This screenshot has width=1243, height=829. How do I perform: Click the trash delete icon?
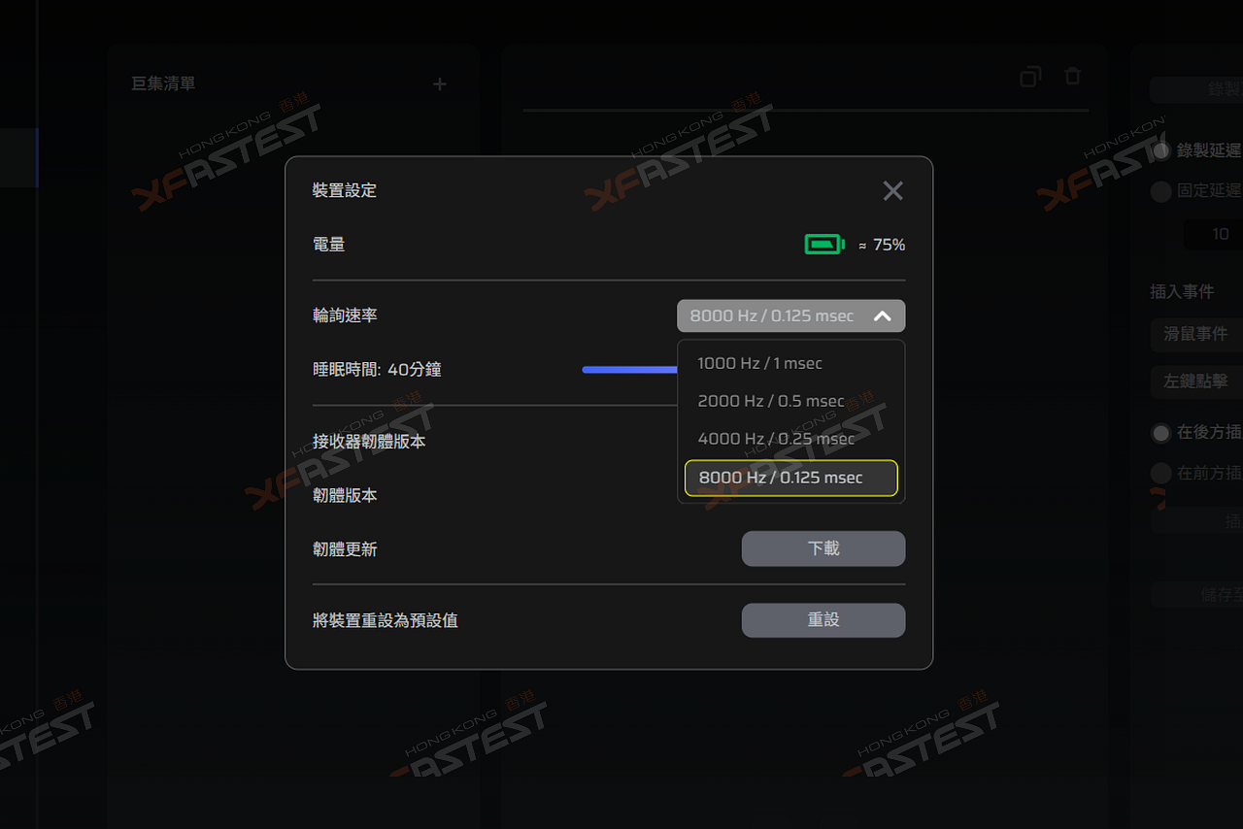(1072, 76)
